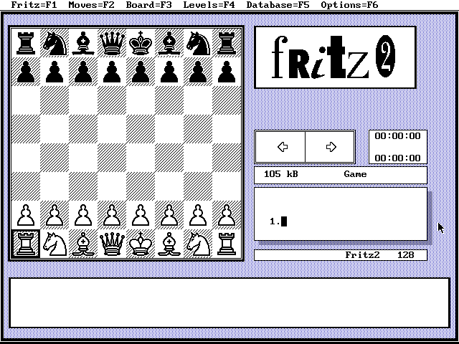
Task: Select the white rook on h1
Action: click(x=227, y=244)
